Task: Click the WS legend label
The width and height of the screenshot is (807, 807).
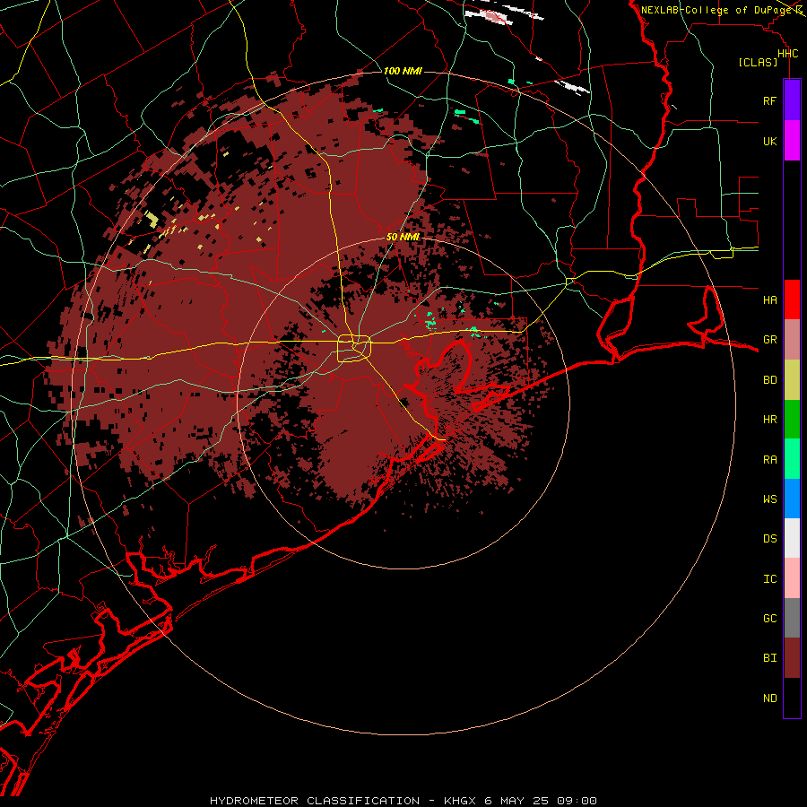Action: point(769,499)
